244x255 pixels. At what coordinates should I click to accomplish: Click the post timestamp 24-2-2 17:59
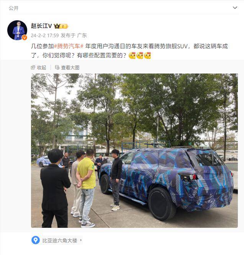(45, 35)
